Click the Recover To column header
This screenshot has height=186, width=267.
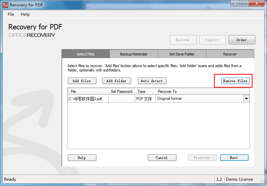pyautogui.click(x=203, y=91)
